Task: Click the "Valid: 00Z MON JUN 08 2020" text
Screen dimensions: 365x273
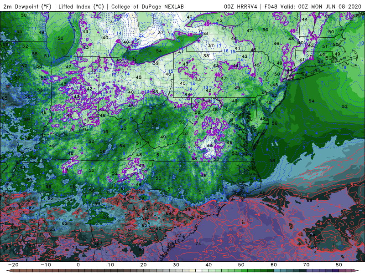Action: (321, 7)
